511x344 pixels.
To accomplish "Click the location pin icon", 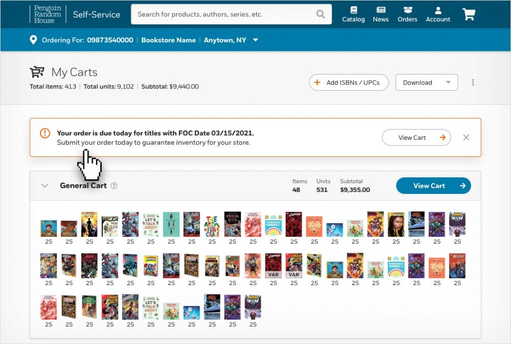I will 33,40.
